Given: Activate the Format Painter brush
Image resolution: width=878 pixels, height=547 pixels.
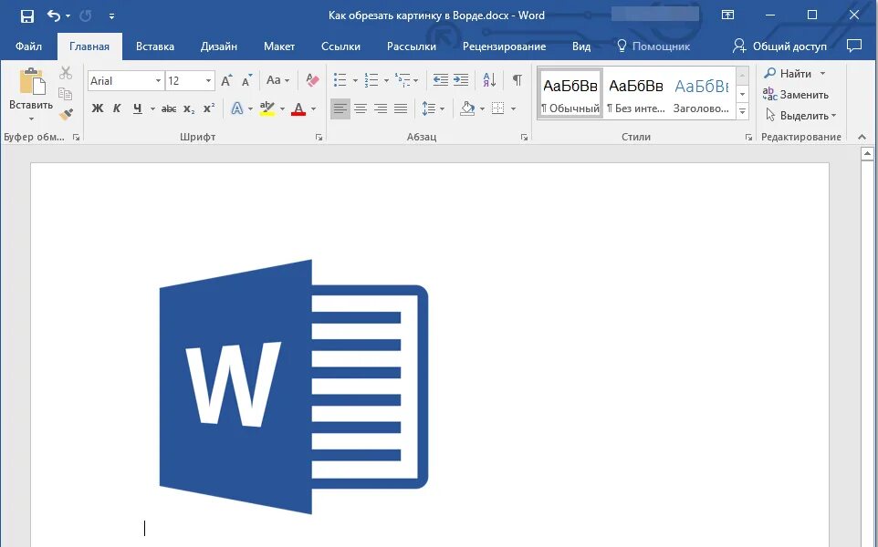Looking at the screenshot, I should (66, 114).
